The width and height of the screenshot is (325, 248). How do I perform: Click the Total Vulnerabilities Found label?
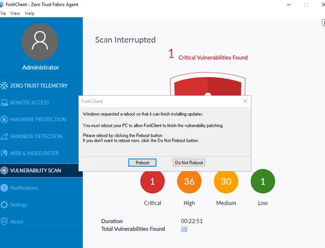pos(133,229)
